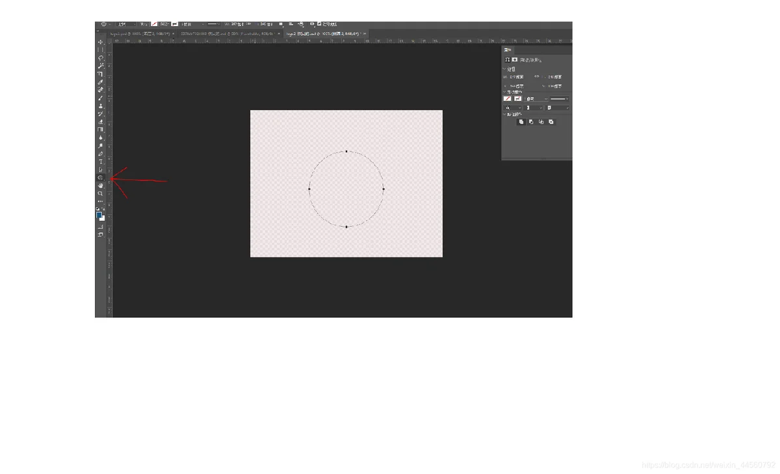Select the Blur tool

pyautogui.click(x=100, y=137)
